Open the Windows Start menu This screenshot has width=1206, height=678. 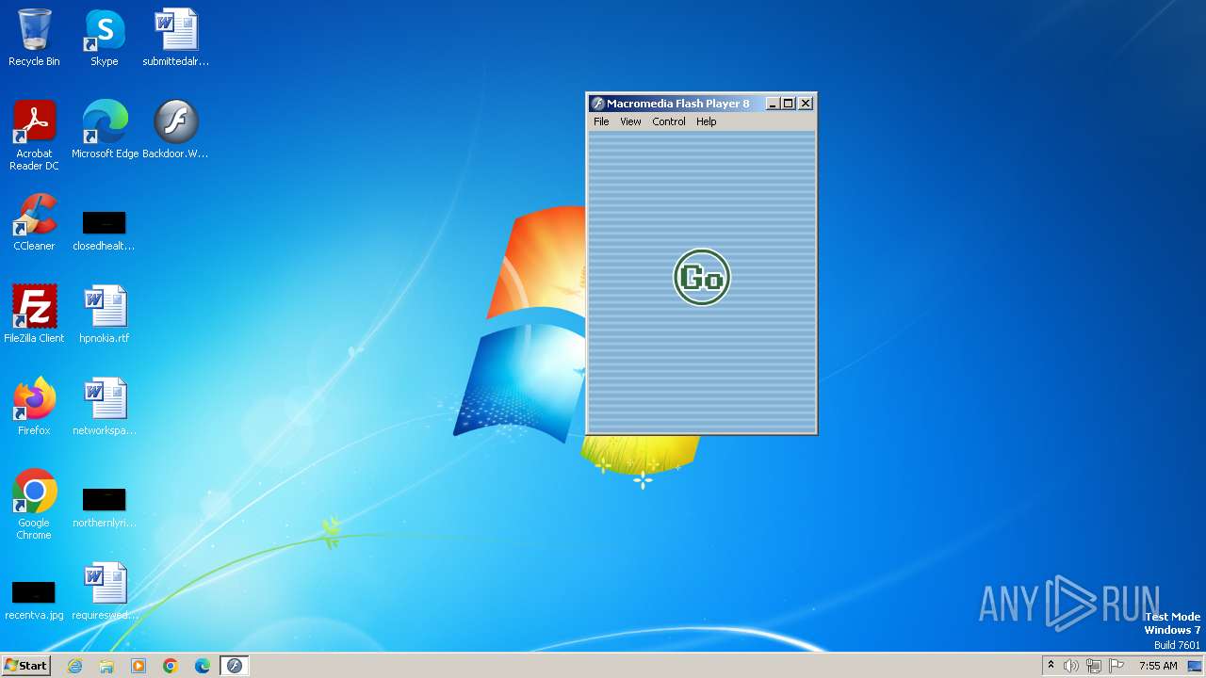[x=26, y=666]
